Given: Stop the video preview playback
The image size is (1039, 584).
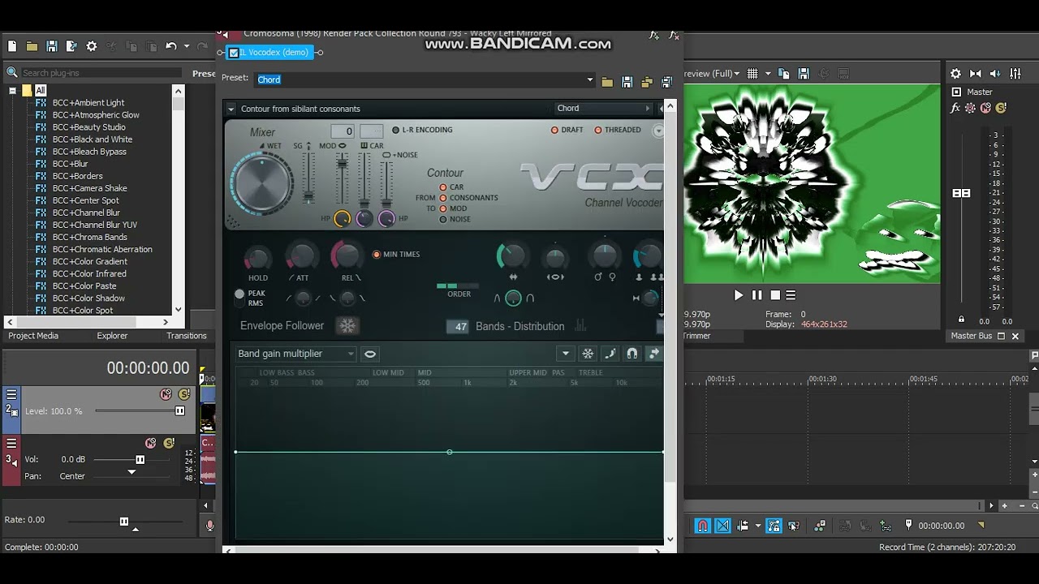Looking at the screenshot, I should 775,295.
